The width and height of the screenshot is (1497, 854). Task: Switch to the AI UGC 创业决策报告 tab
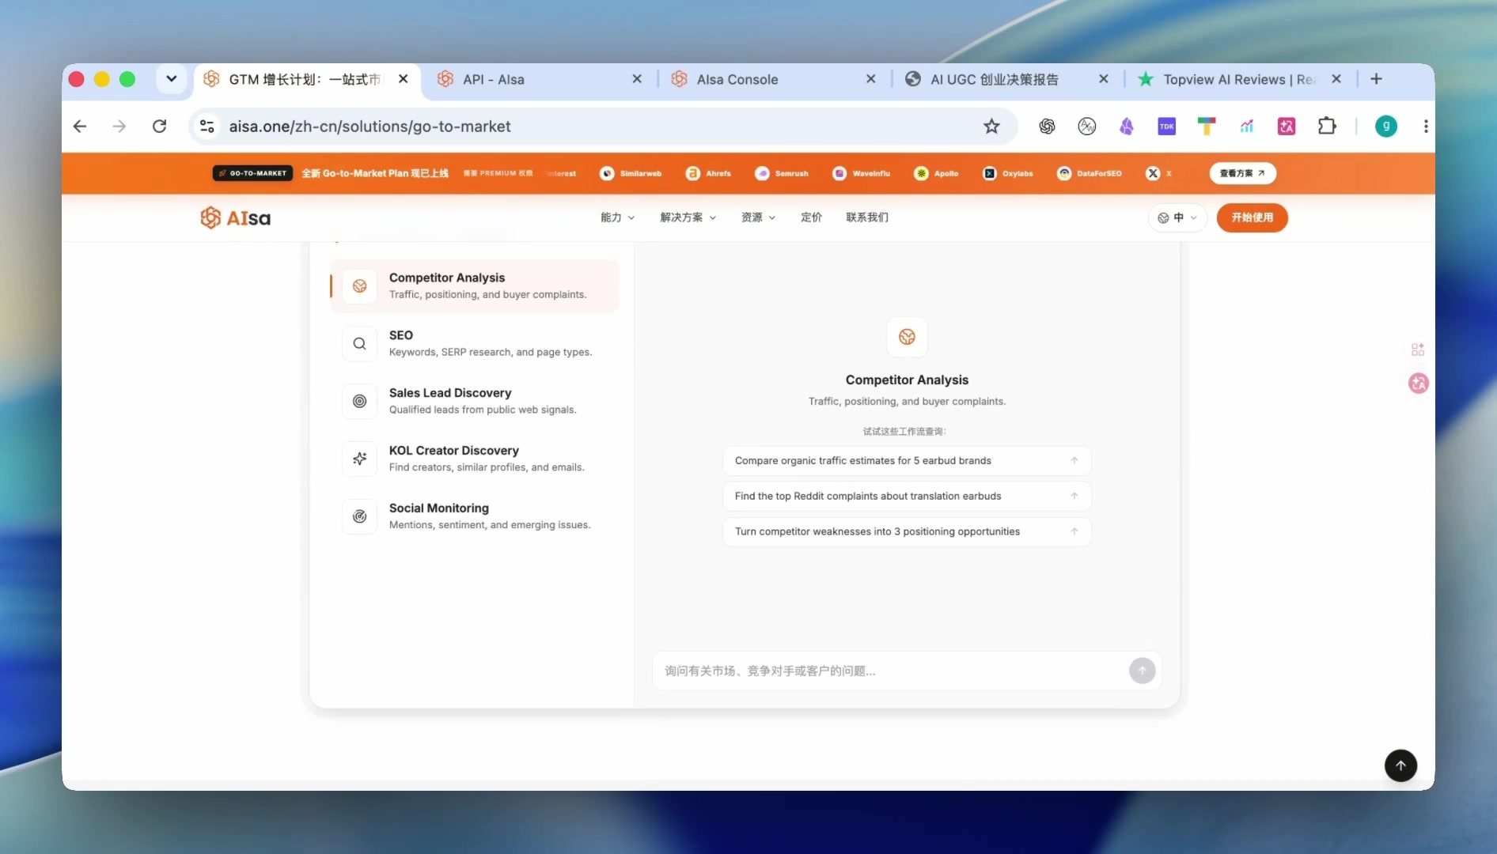1006,79
